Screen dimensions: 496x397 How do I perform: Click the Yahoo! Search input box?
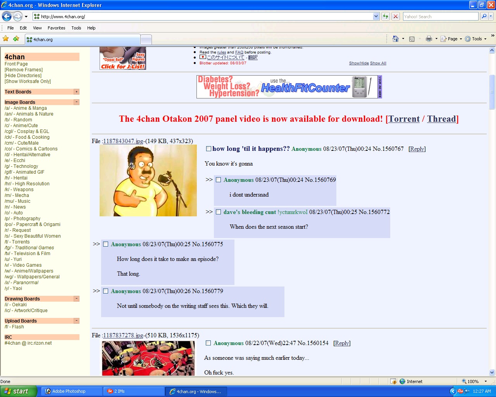441,16
